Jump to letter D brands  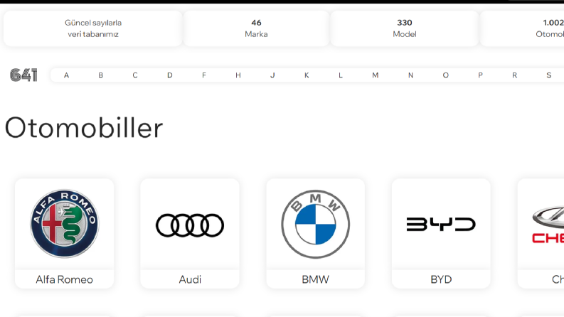[x=170, y=75]
